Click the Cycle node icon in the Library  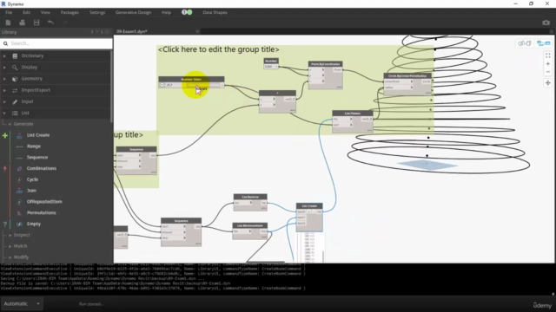19,179
